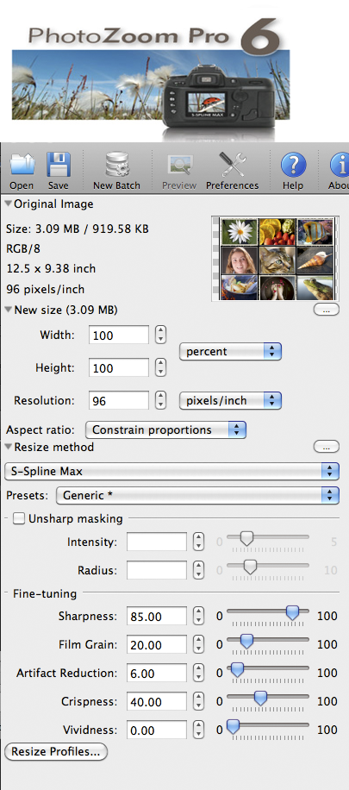Viewport: 349px width, 790px height.
Task: Click the Vividness value field
Action: pyautogui.click(x=157, y=730)
